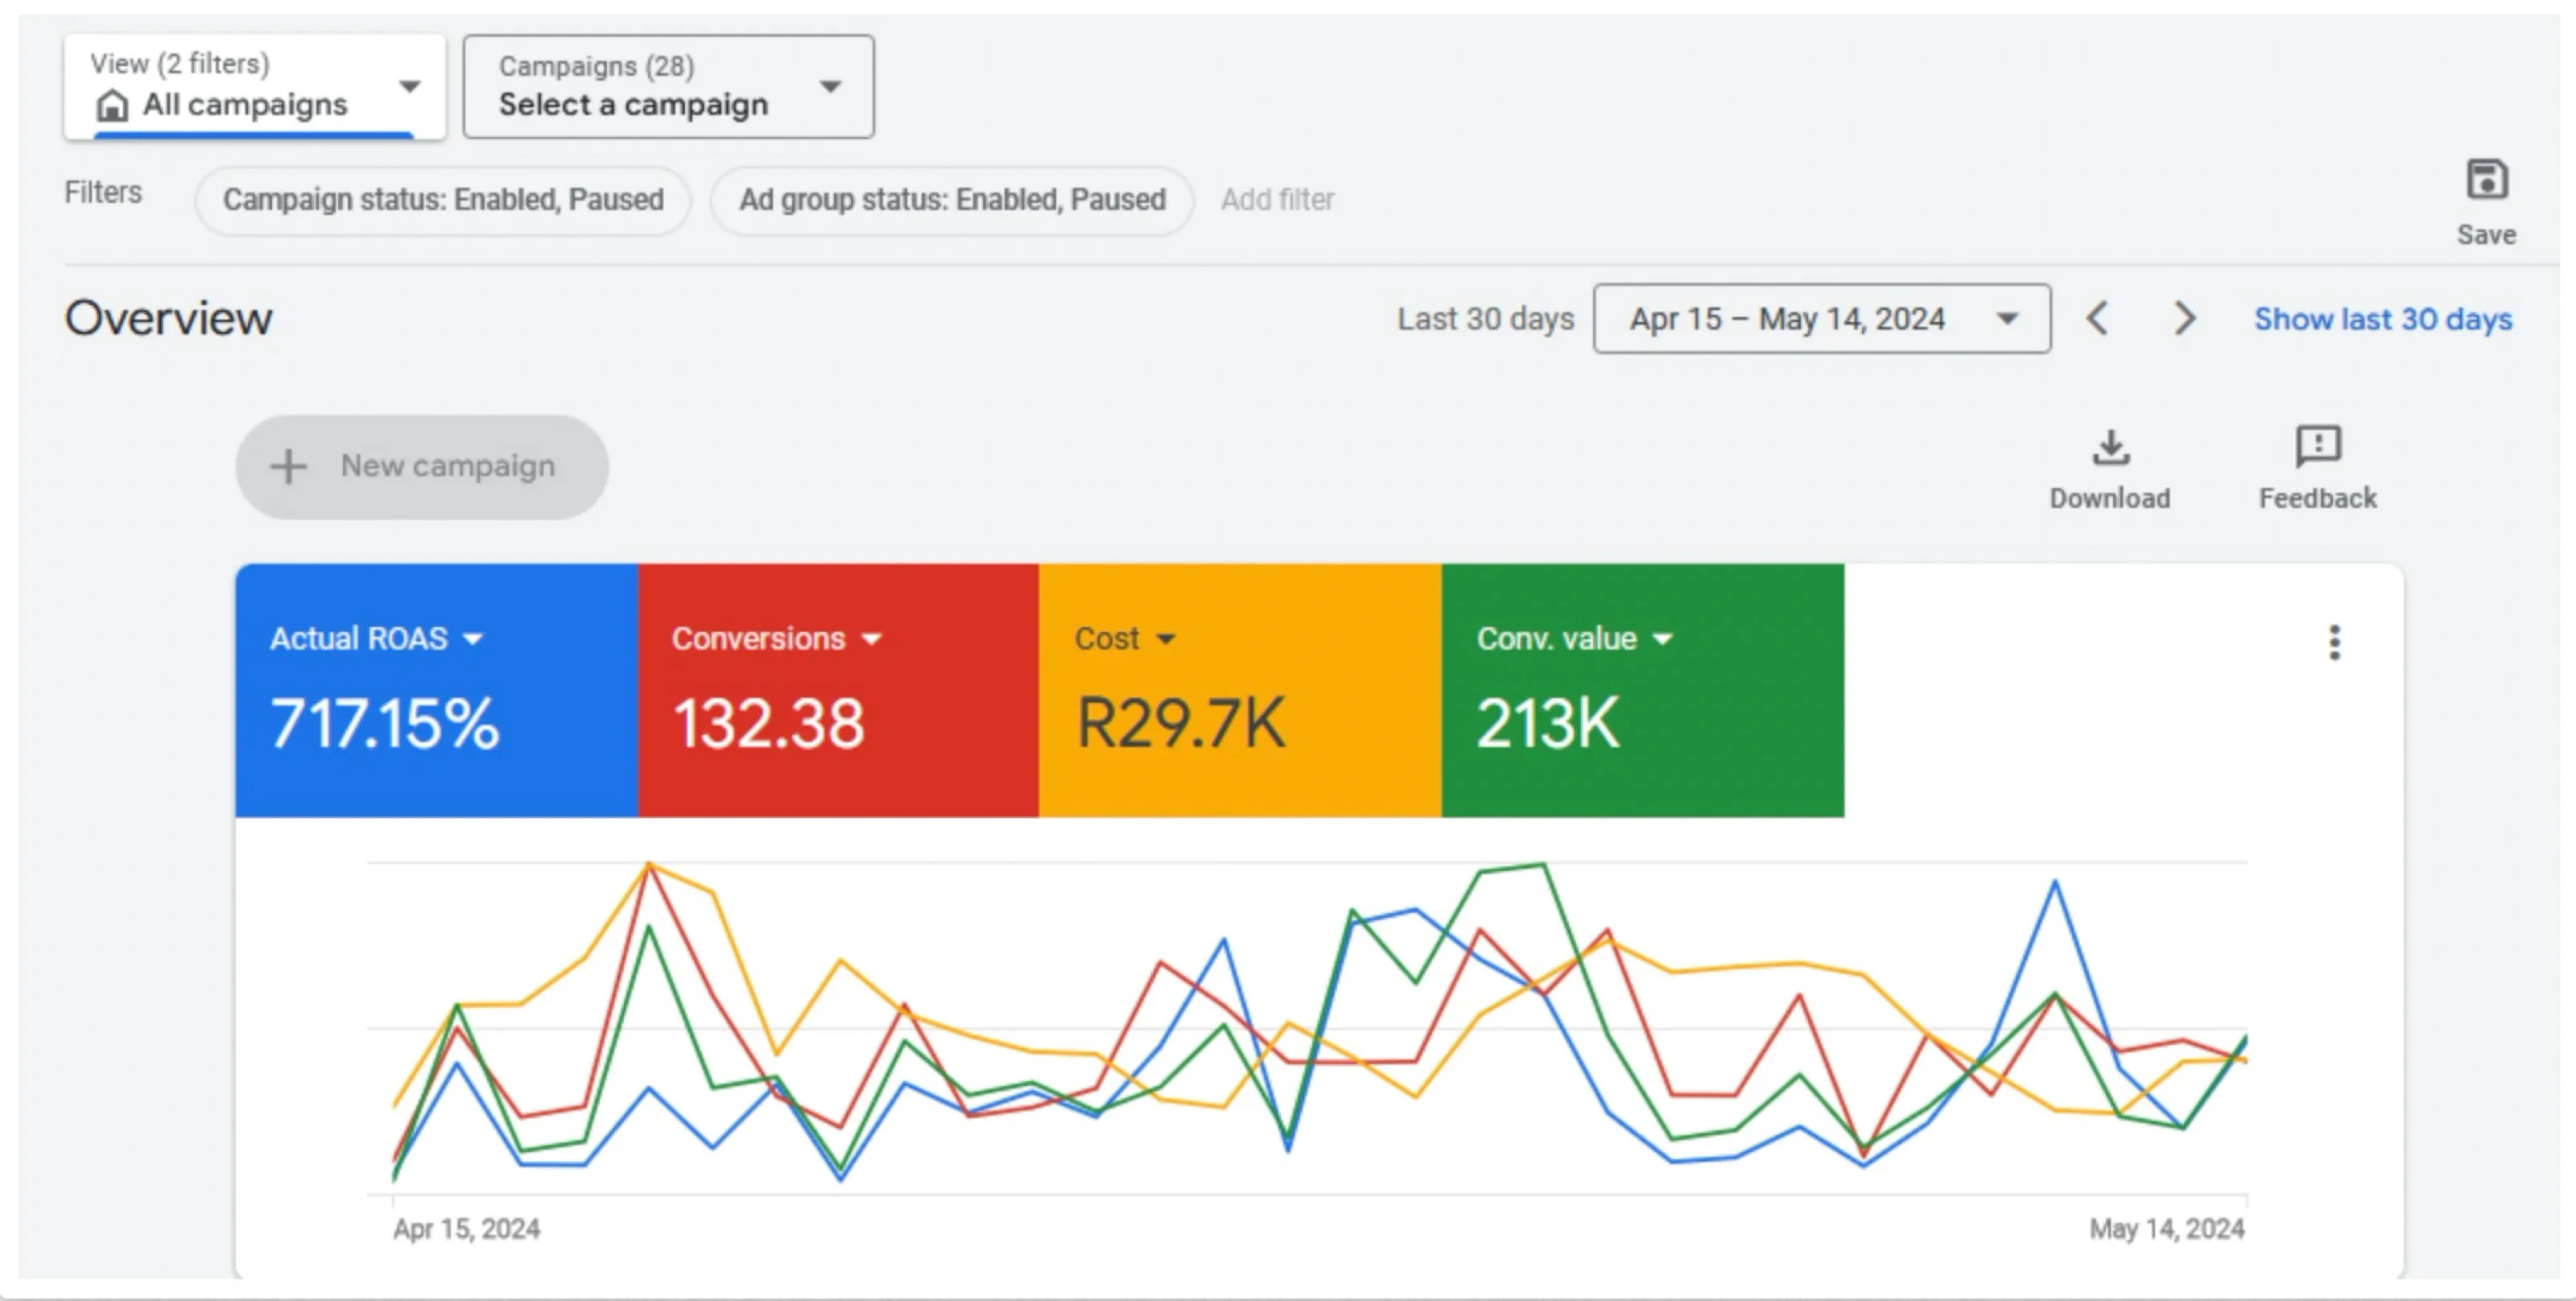This screenshot has height=1301, width=2576.
Task: Click the Overview heading
Action: 168,319
